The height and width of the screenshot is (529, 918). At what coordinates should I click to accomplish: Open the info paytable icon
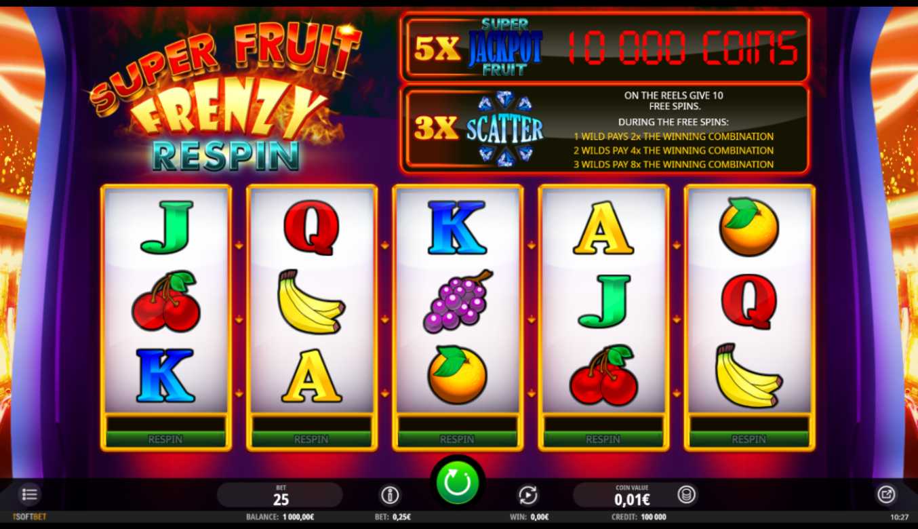click(390, 495)
